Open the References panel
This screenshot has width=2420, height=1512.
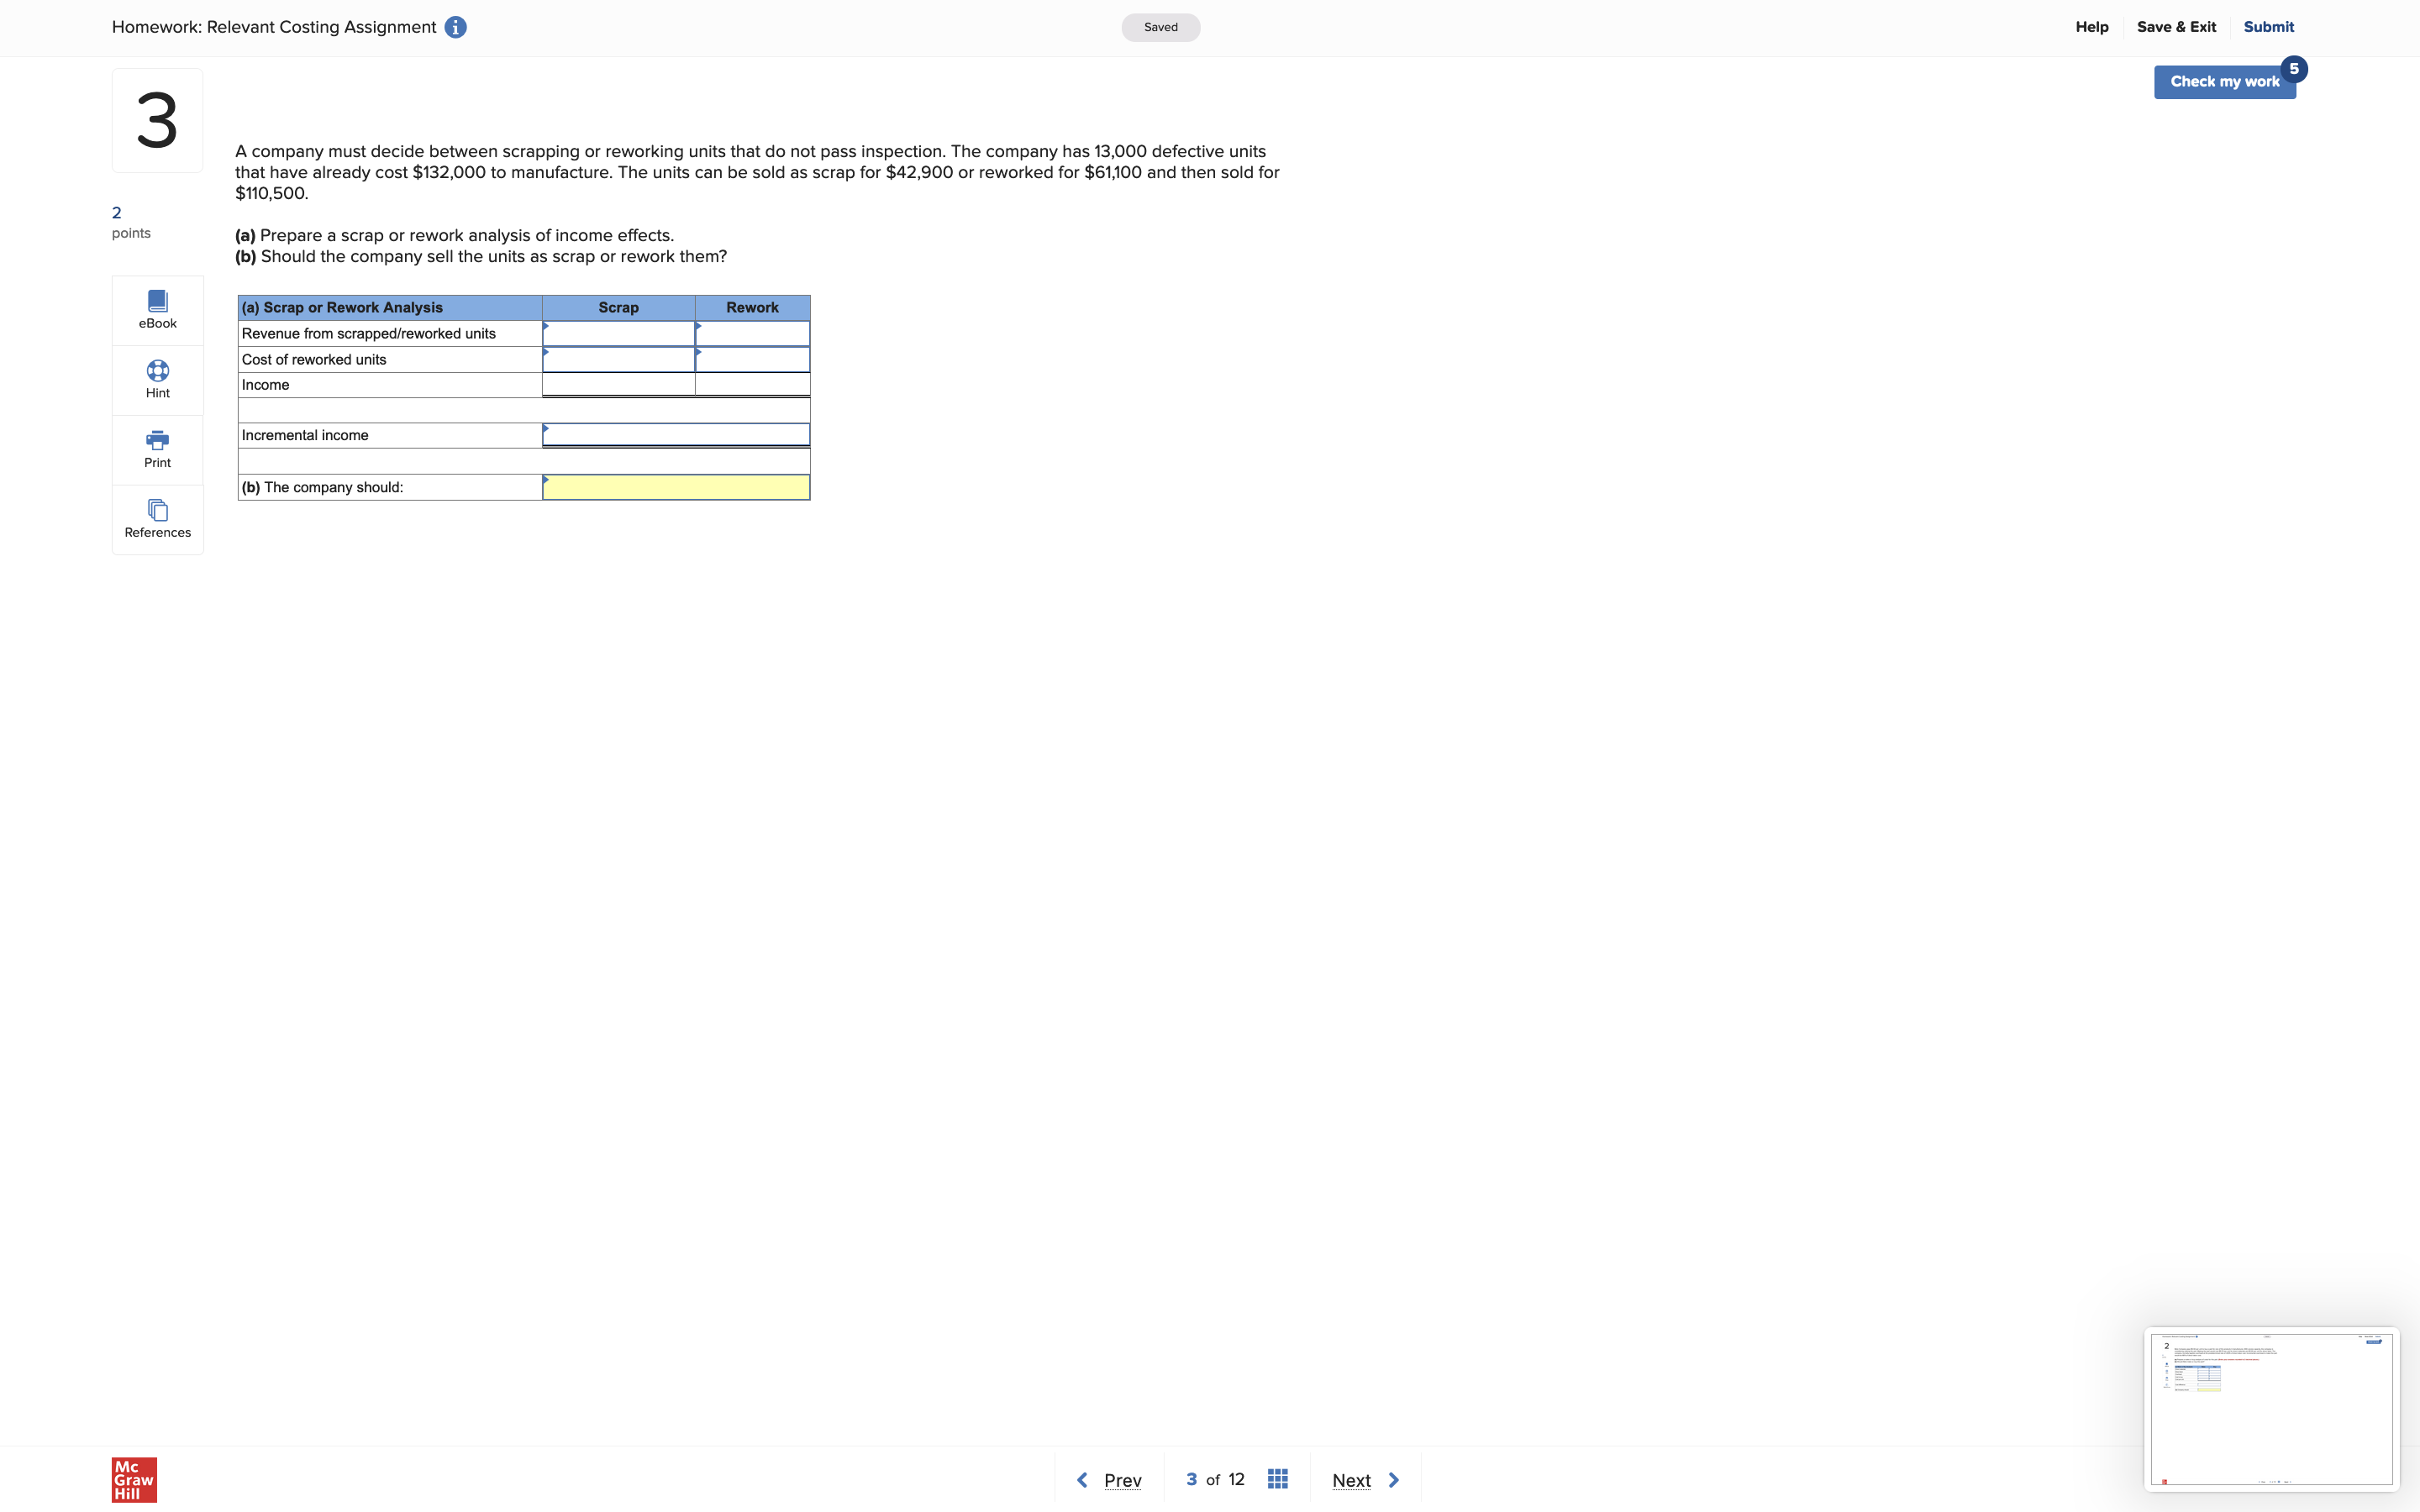157,518
